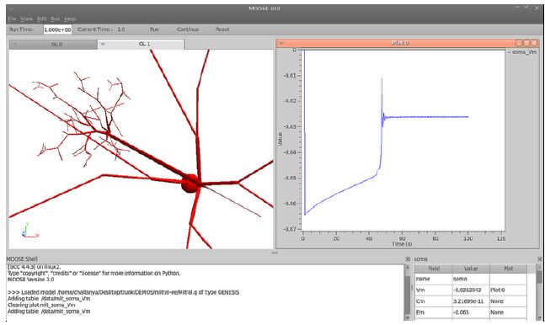545x325 pixels.
Task: Click the Continue button
Action: pyautogui.click(x=188, y=29)
